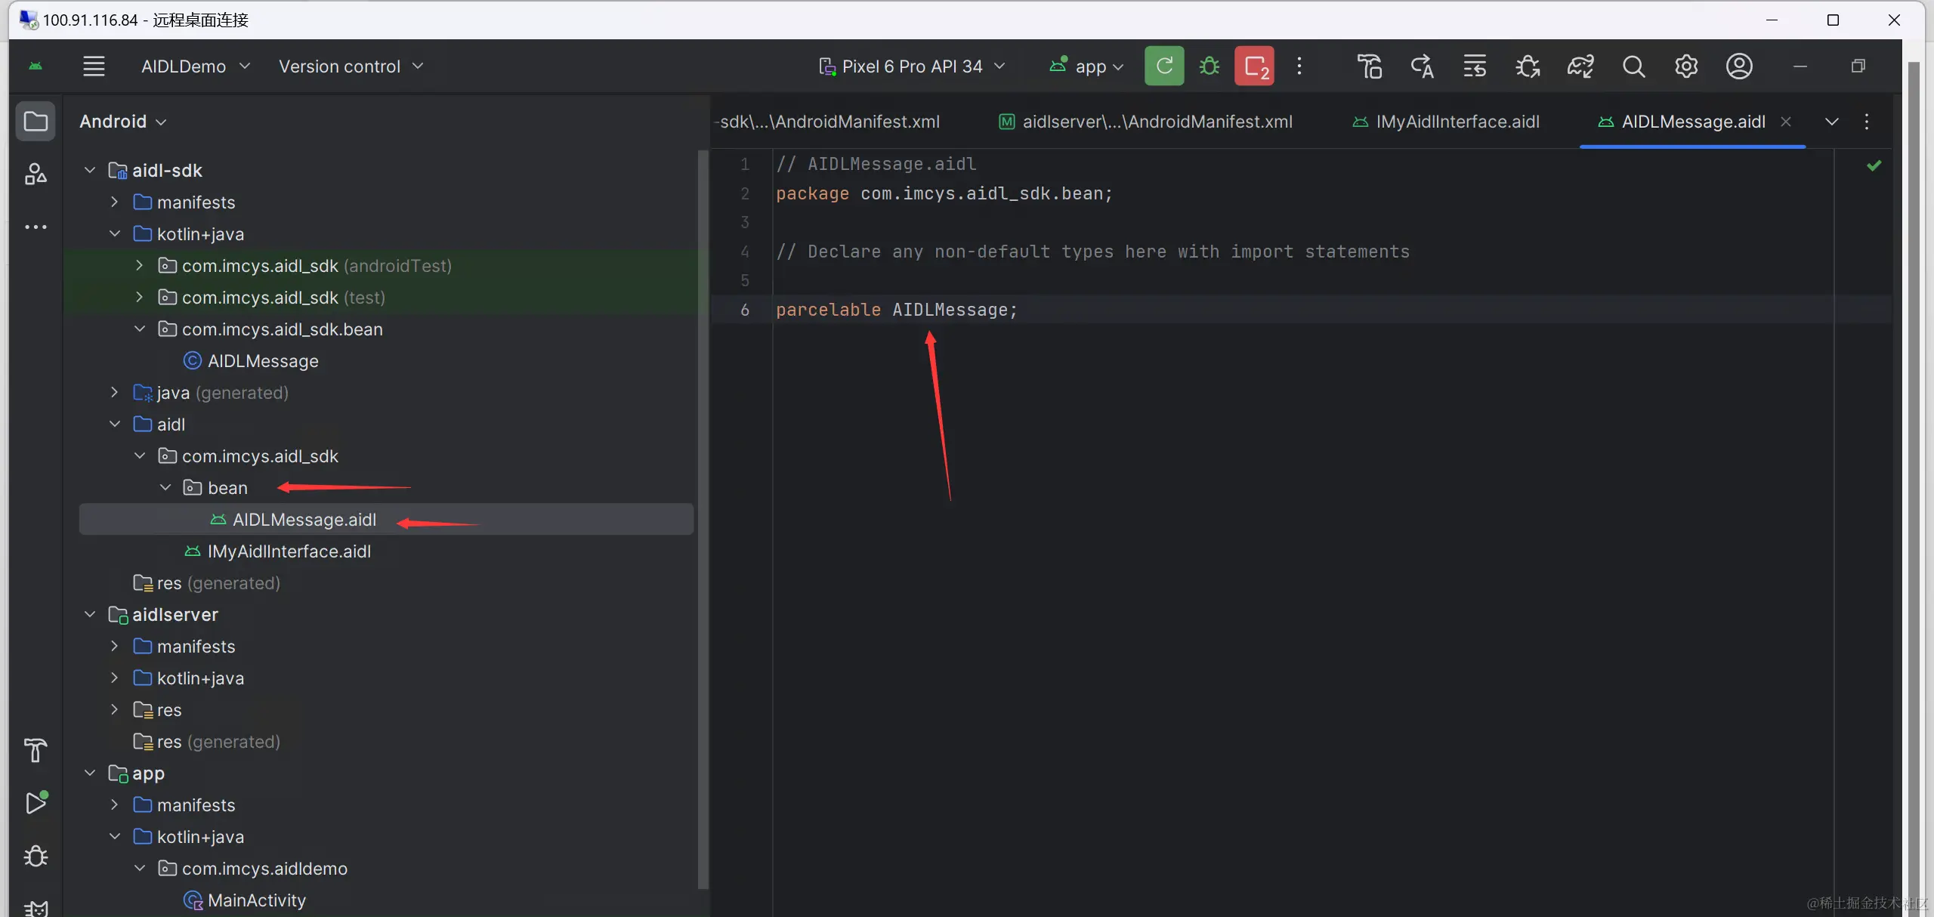Image resolution: width=1934 pixels, height=917 pixels.
Task: Click on line 6 parcelable AIDLMessage code
Action: (x=897, y=310)
